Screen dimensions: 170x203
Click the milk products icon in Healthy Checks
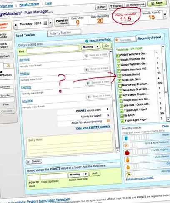pyautogui.click(x=126, y=146)
